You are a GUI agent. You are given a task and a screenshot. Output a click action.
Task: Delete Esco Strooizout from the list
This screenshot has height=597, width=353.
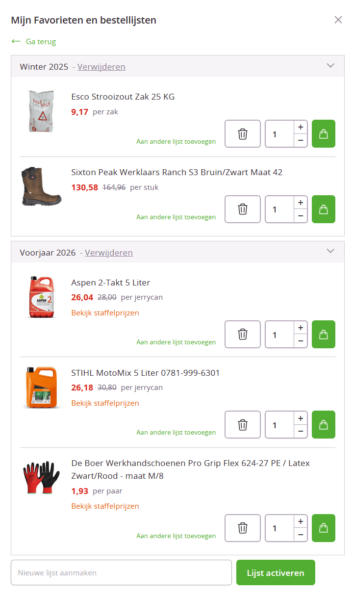tap(243, 134)
